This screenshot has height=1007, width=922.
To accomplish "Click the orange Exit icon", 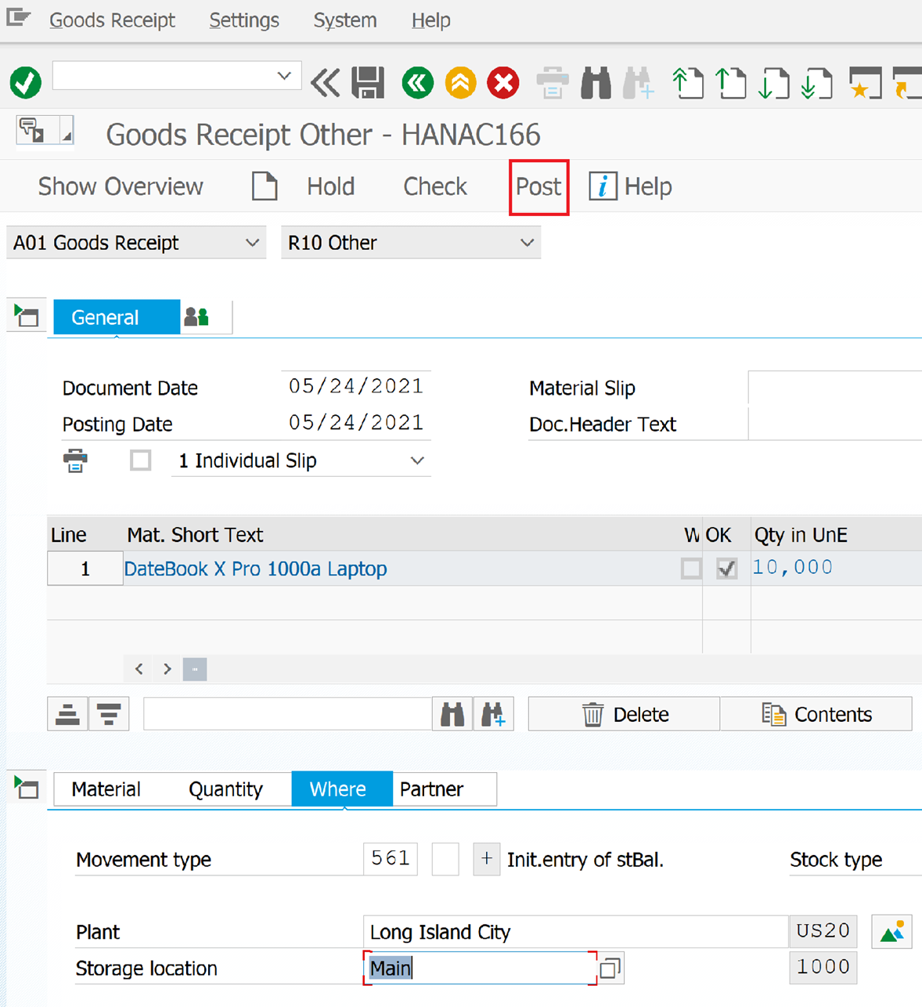I will pos(460,82).
